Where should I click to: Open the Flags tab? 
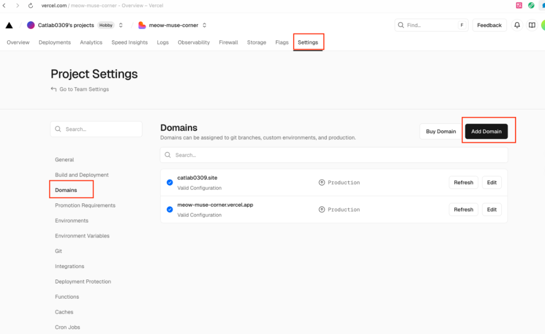tap(282, 42)
